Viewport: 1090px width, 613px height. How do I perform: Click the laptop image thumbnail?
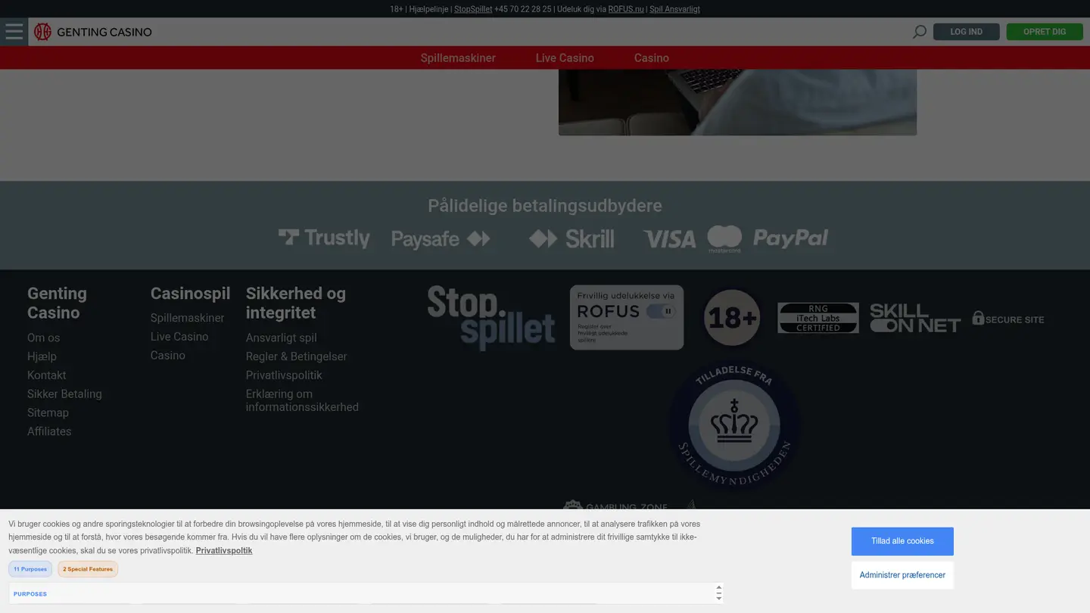(x=737, y=102)
